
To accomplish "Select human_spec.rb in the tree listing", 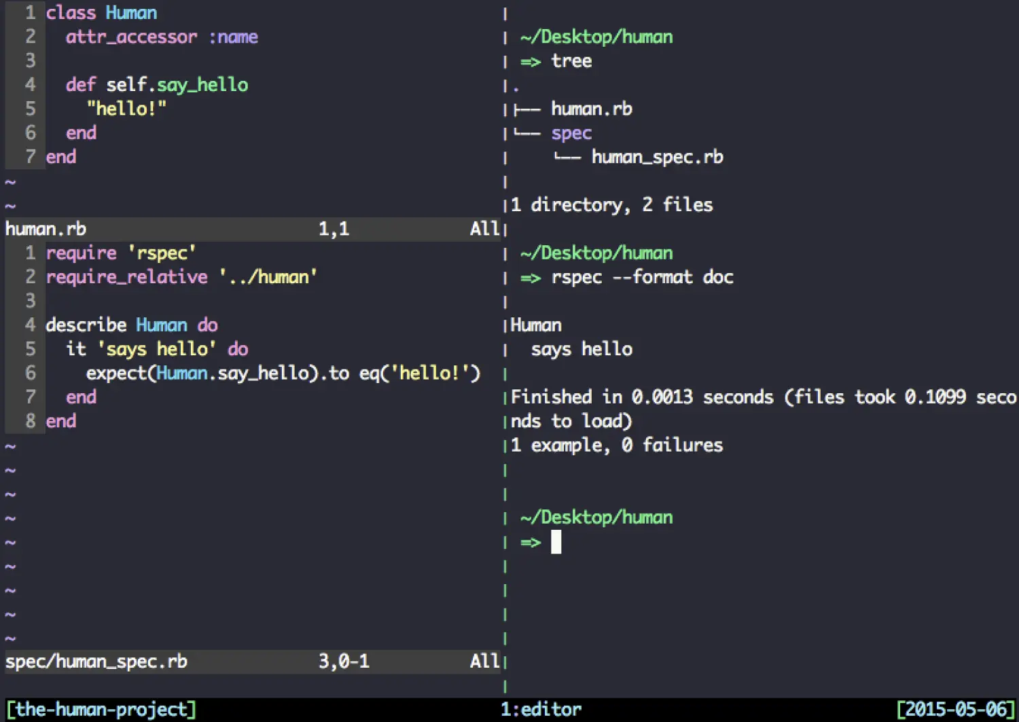I will point(657,157).
